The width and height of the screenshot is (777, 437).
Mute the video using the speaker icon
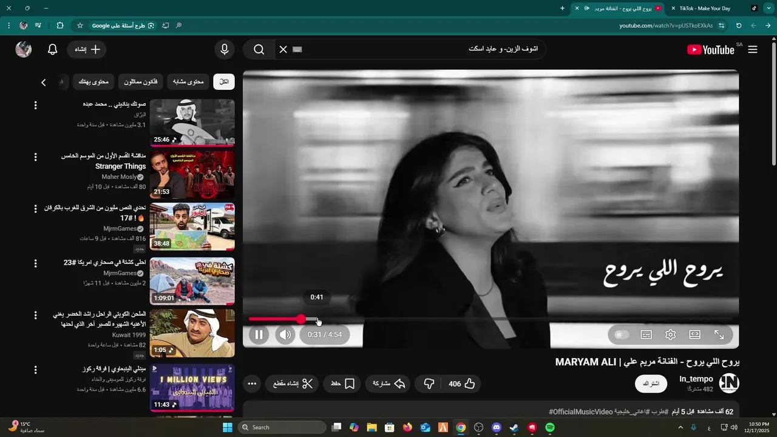tap(285, 334)
